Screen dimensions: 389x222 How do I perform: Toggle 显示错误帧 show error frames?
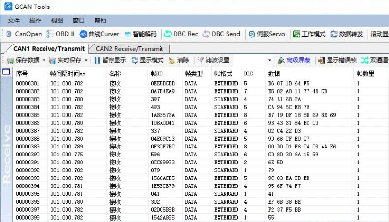pos(337,60)
